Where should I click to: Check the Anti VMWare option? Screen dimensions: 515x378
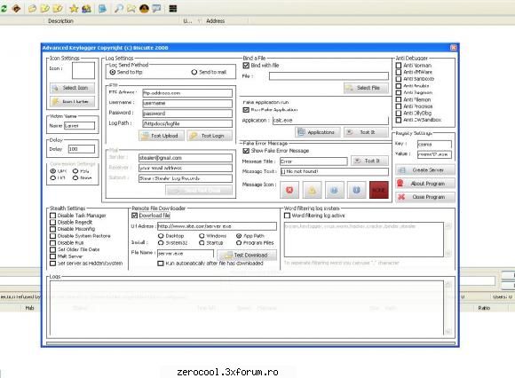[x=399, y=72]
